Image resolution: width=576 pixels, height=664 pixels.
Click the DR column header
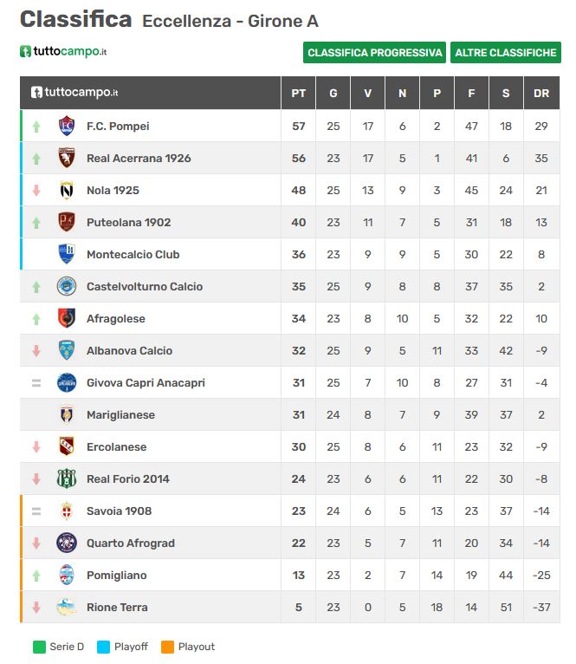point(541,93)
